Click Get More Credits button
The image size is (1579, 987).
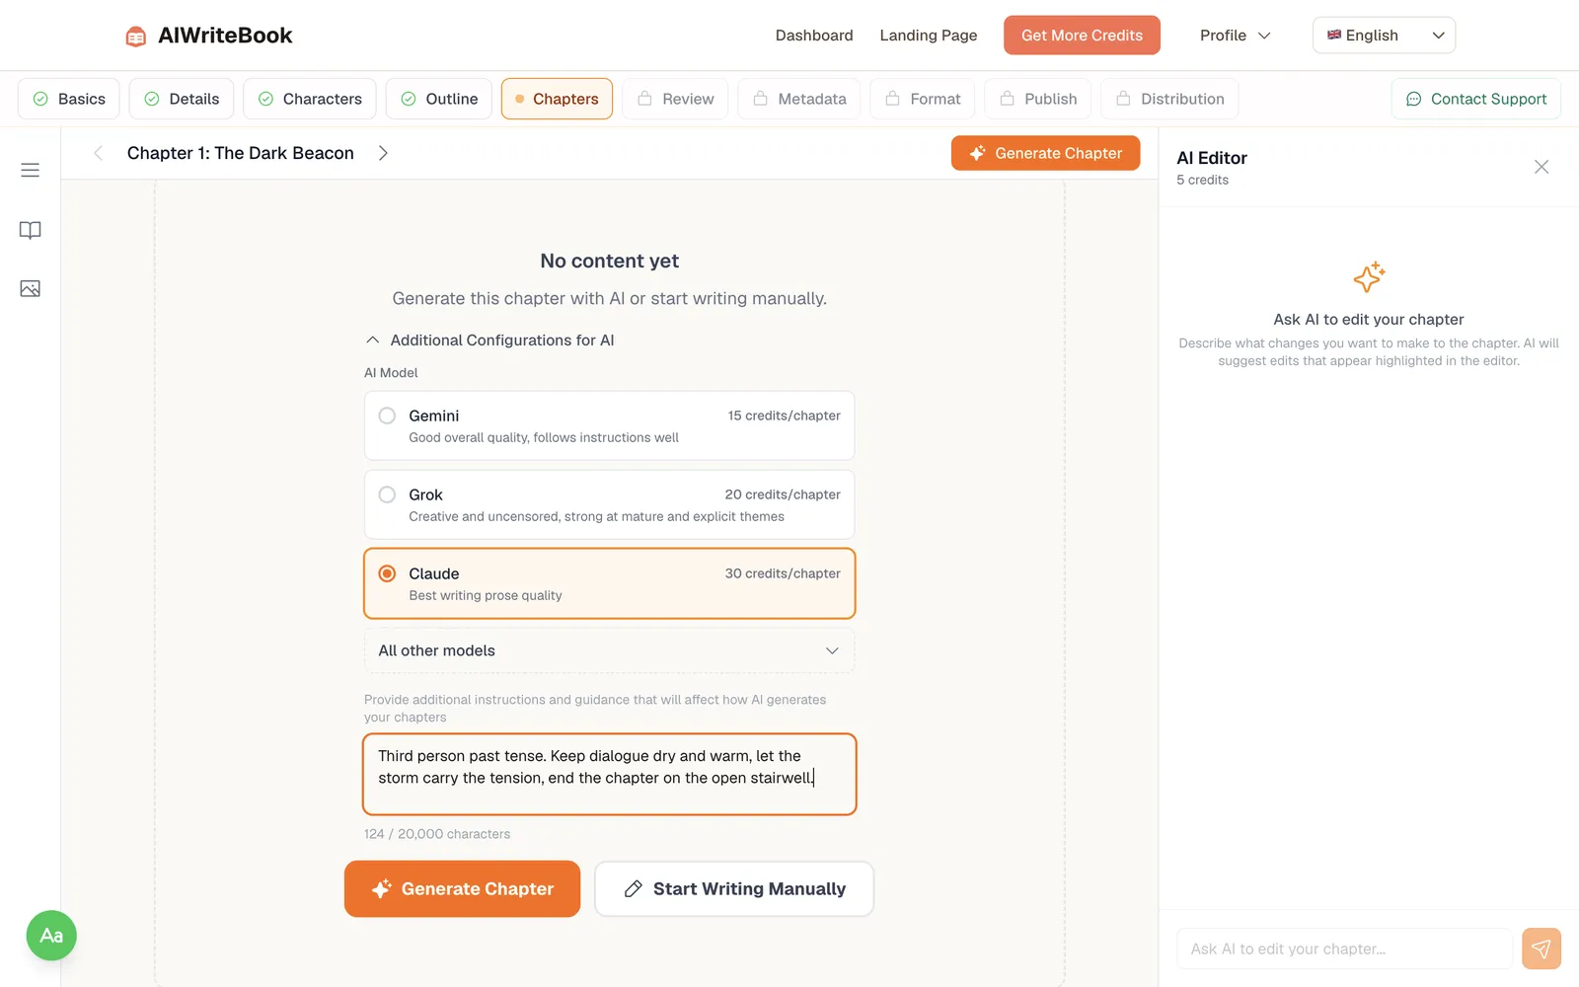pos(1082,36)
